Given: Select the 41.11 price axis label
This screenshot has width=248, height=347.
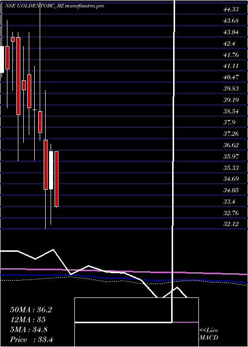Looking at the screenshot, I should coord(231,66).
